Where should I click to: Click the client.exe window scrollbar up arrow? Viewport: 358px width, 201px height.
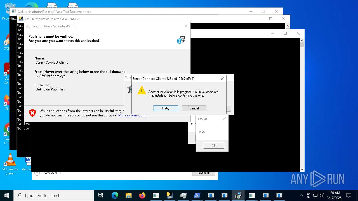(x=288, y=26)
